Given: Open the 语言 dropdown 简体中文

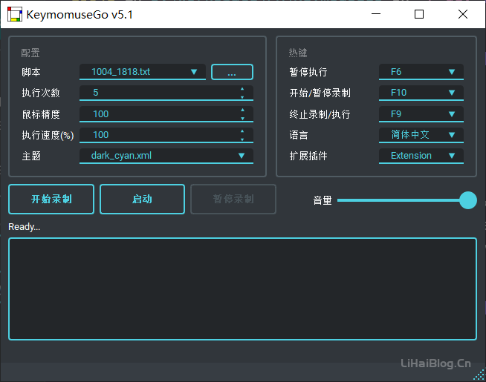Looking at the screenshot, I should pos(421,135).
